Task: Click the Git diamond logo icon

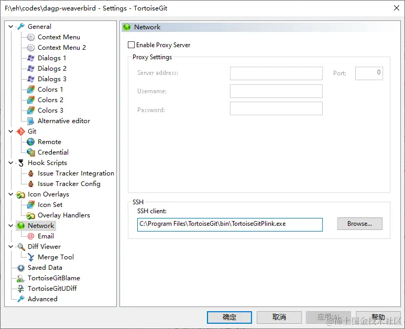Action: point(20,131)
